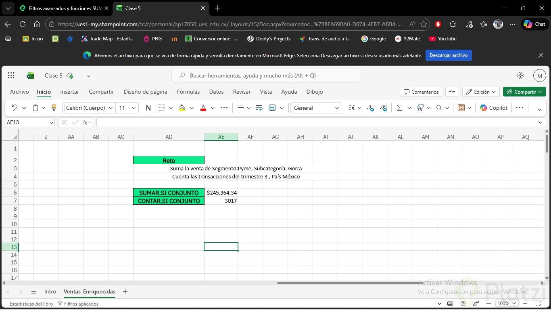Click Filtros aplicados in status bar
The image size is (551, 310).
[78, 304]
